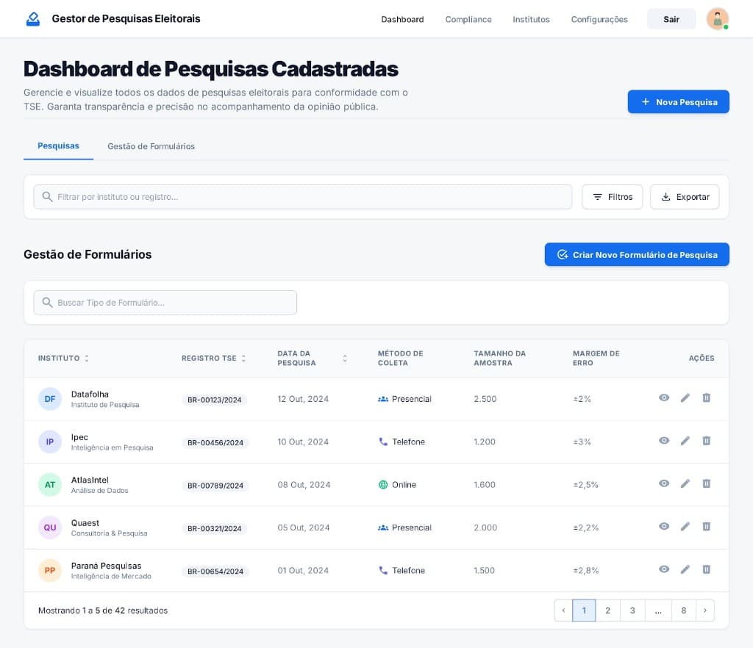This screenshot has height=648, width=753.
Task: View details of Ipec survey
Action: 664,441
